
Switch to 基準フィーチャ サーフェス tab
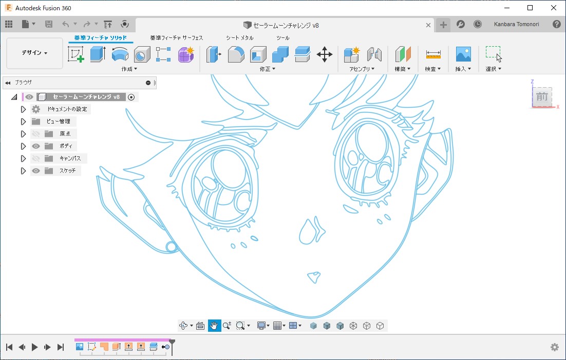click(177, 38)
